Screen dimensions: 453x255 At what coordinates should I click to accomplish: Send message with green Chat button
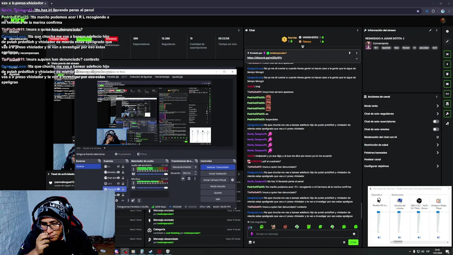click(353, 242)
